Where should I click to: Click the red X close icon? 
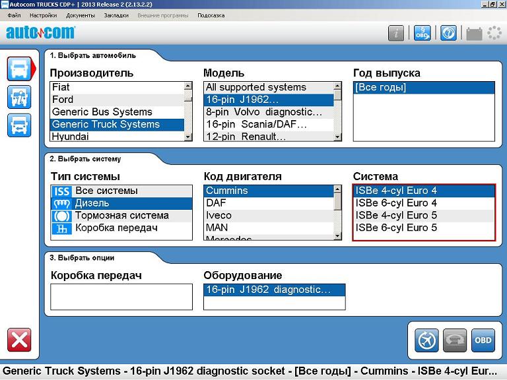click(19, 340)
